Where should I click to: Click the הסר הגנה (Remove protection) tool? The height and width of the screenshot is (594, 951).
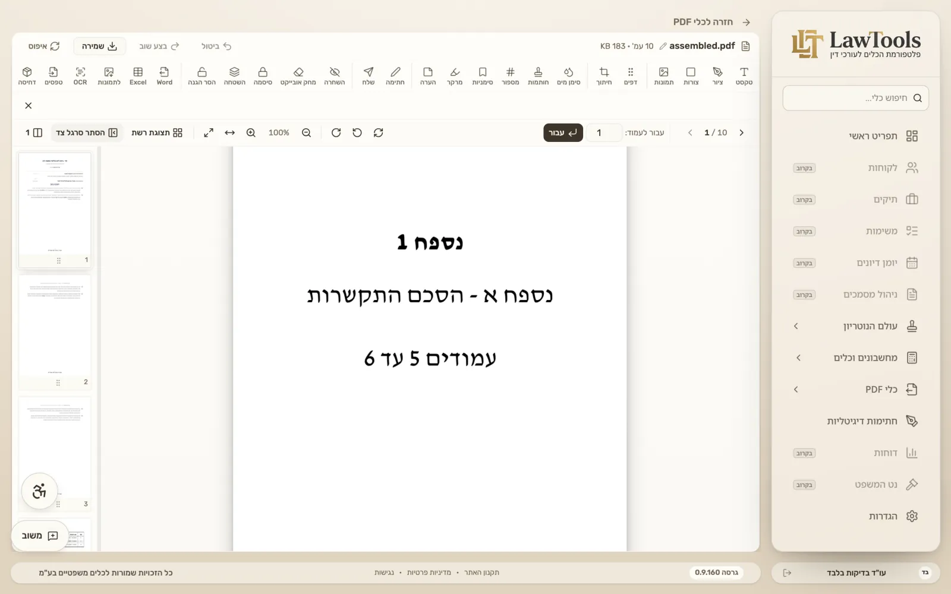point(201,76)
